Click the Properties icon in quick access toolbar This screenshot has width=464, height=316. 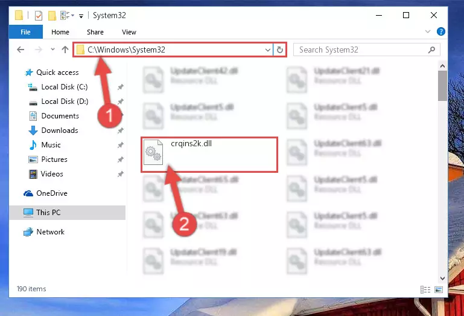point(39,15)
